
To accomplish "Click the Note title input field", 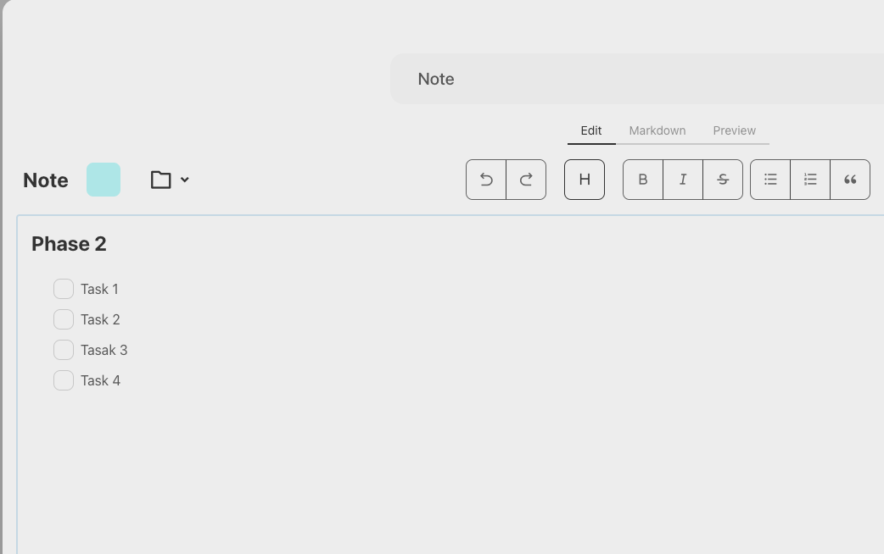I will pos(636,79).
